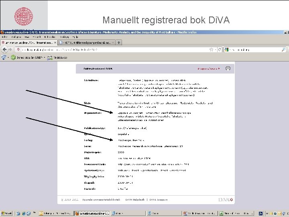Click the Fulltext saknas i DiVA header

click(x=98, y=69)
